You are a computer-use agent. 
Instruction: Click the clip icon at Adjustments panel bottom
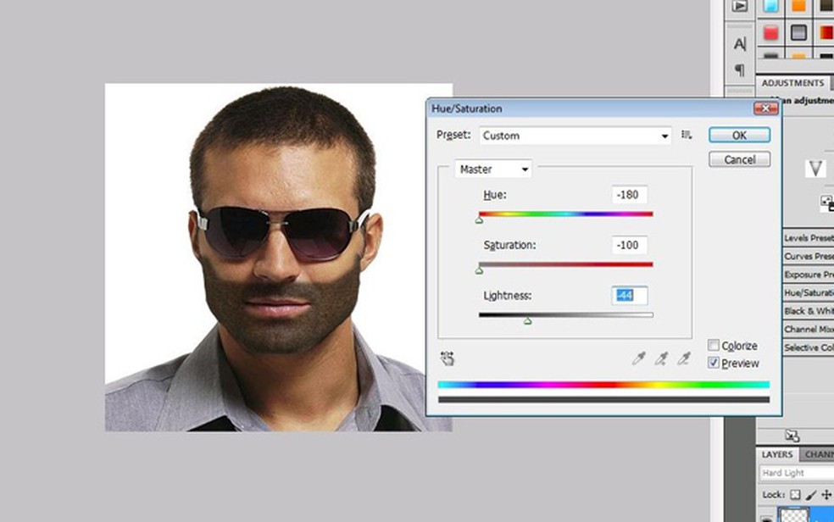coord(792,436)
